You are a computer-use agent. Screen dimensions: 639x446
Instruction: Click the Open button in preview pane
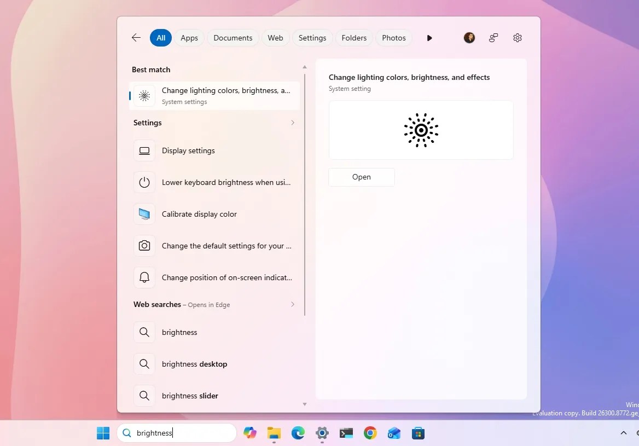point(362,177)
